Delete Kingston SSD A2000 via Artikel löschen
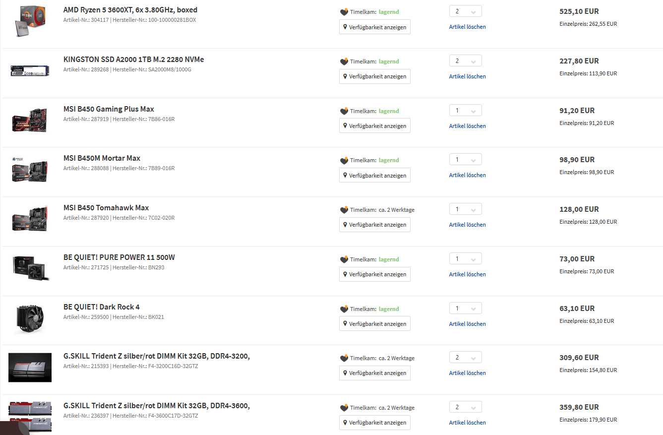663x435 pixels. pos(468,76)
